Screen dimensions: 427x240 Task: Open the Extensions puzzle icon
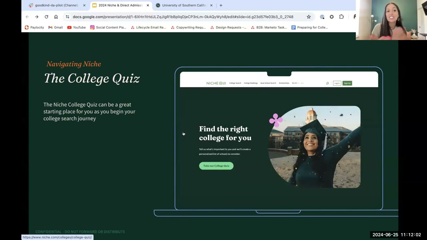coord(341,17)
